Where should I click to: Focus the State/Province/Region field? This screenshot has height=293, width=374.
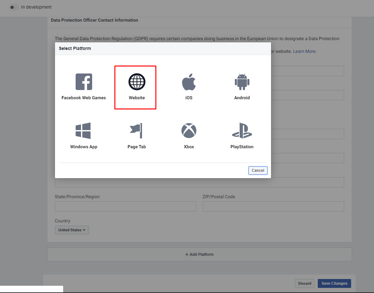point(126,206)
